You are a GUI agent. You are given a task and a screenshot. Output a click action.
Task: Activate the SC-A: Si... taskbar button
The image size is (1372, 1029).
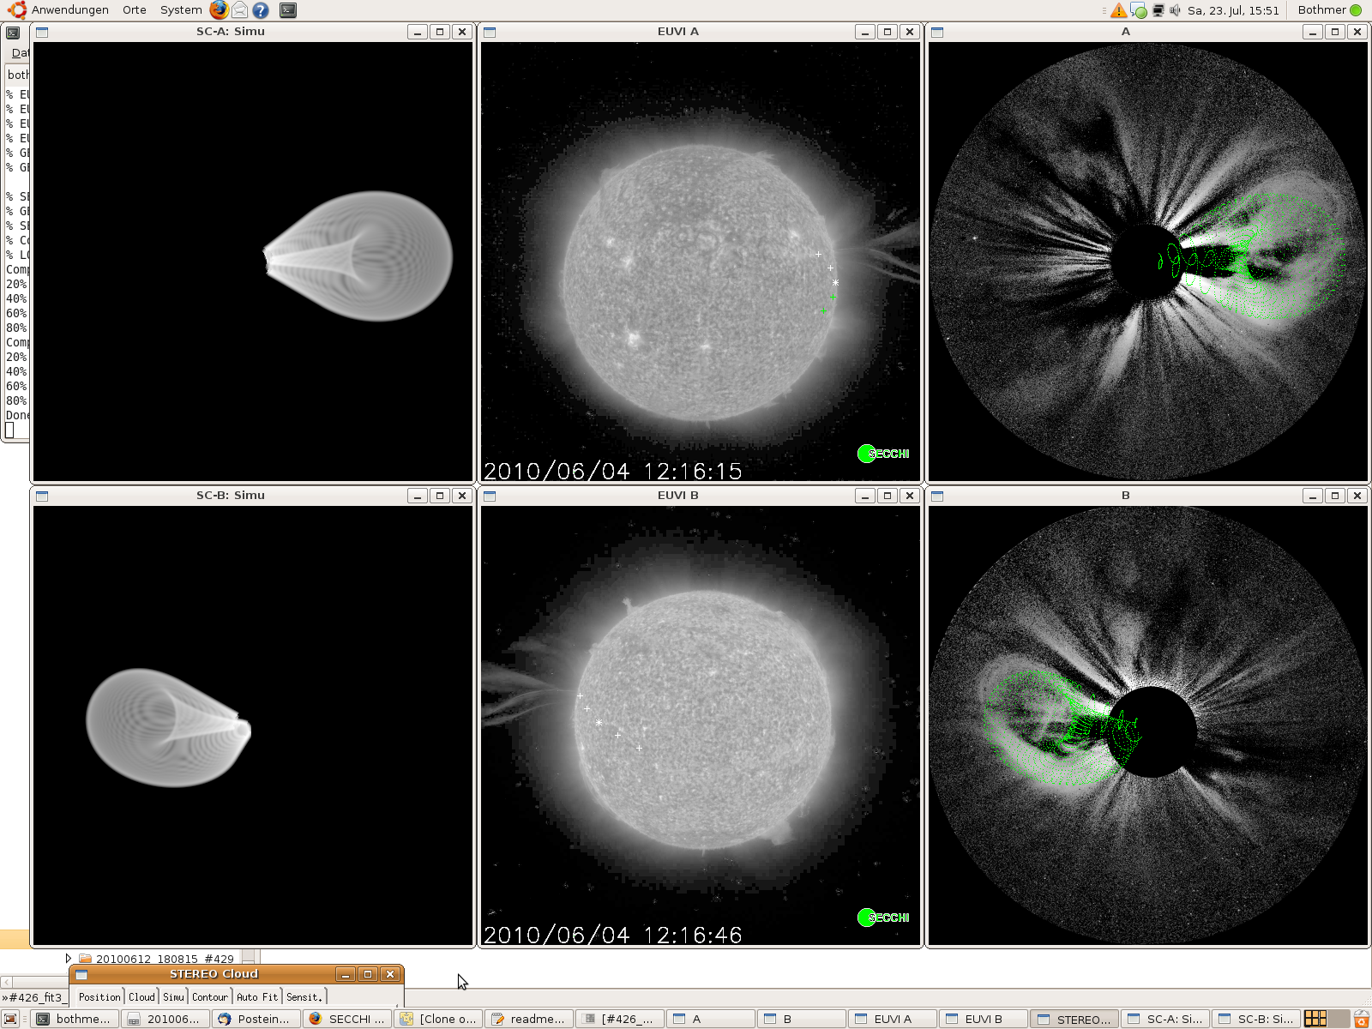click(x=1165, y=1019)
